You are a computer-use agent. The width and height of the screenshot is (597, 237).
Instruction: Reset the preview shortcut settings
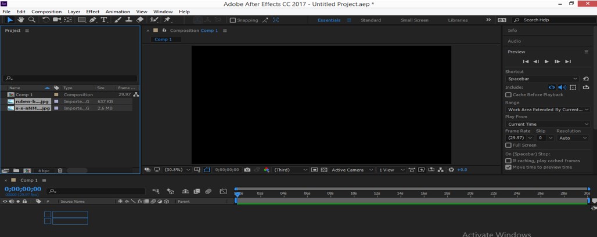586,79
